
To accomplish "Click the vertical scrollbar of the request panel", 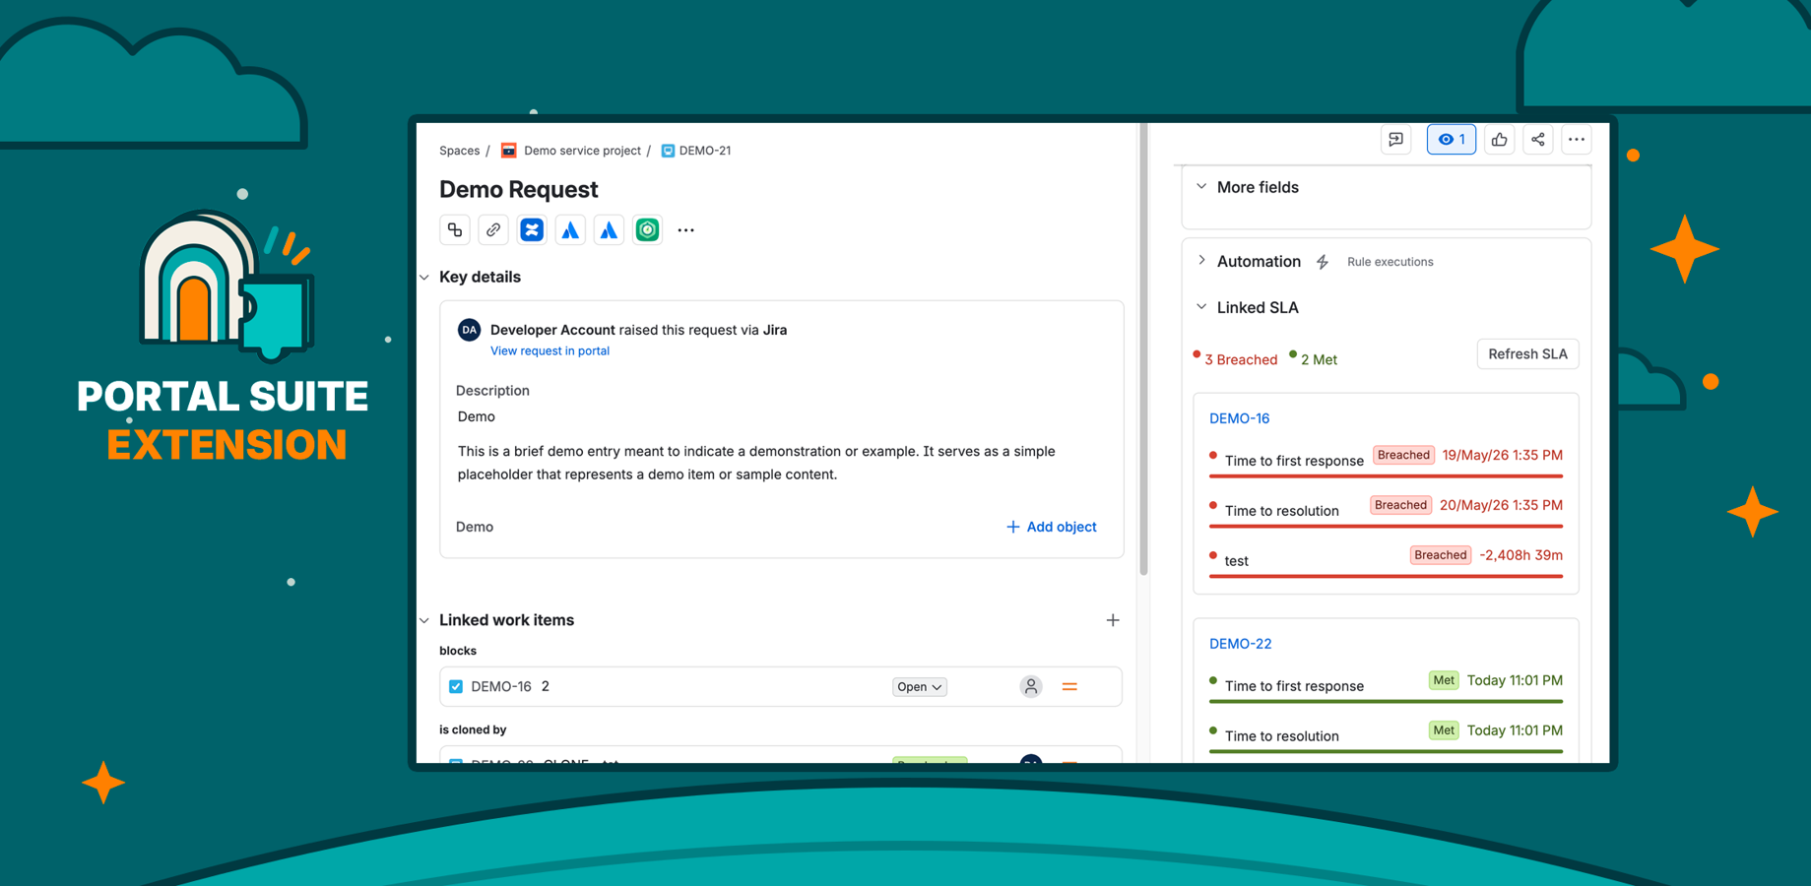I will point(1143,349).
